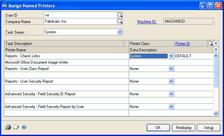Close the Assign Named Printers window

tap(218, 6)
